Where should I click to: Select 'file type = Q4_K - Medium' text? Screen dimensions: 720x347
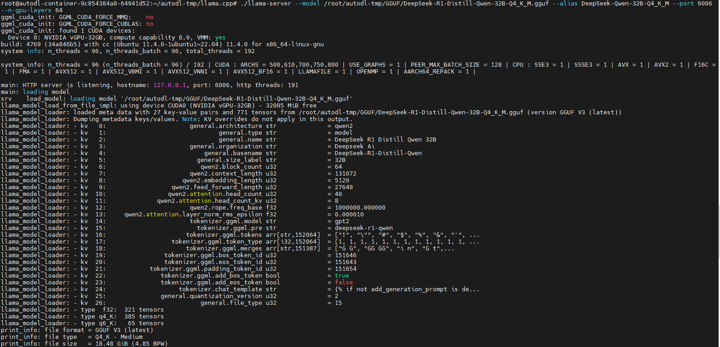click(x=93, y=337)
